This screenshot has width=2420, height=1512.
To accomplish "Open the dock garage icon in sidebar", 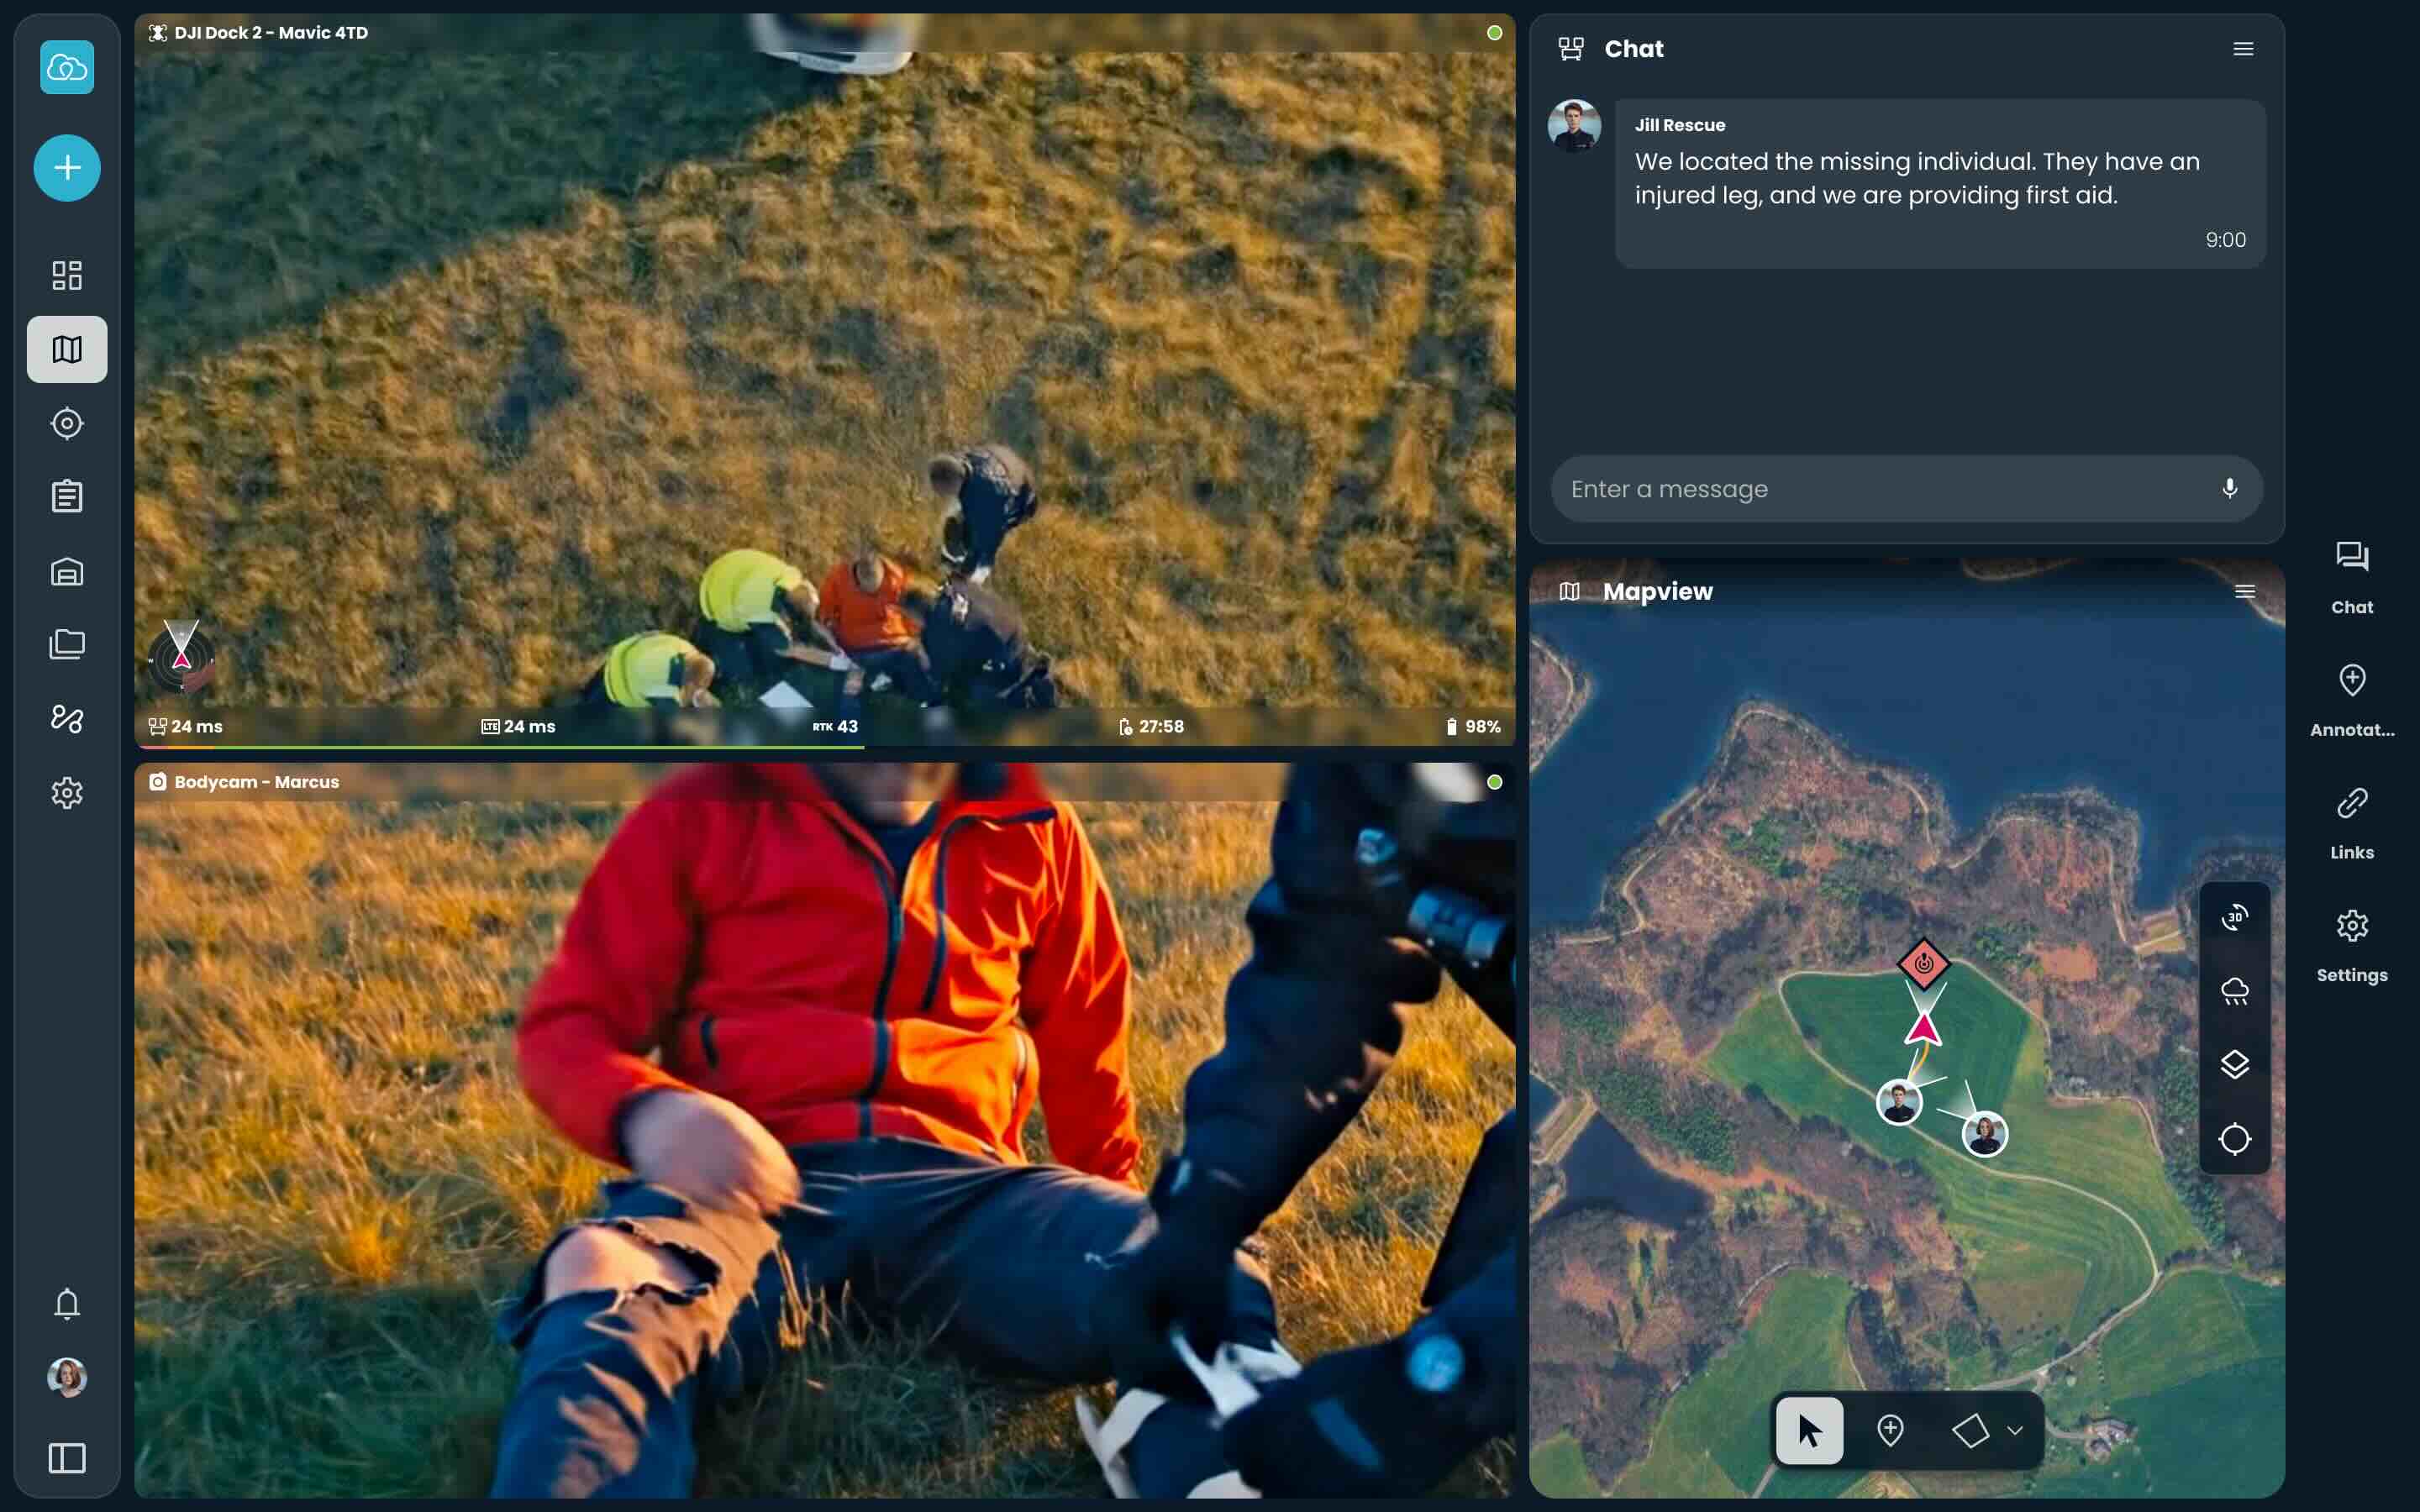I will tap(67, 571).
